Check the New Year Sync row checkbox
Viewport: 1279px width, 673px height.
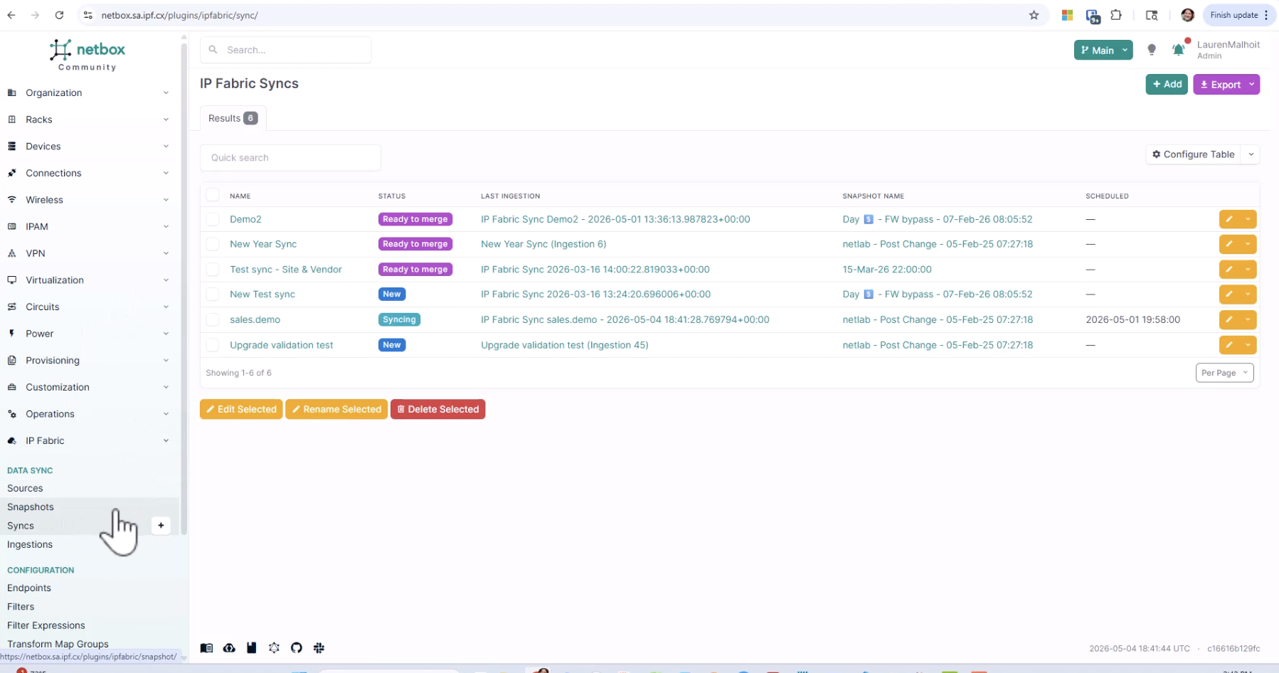tap(213, 244)
